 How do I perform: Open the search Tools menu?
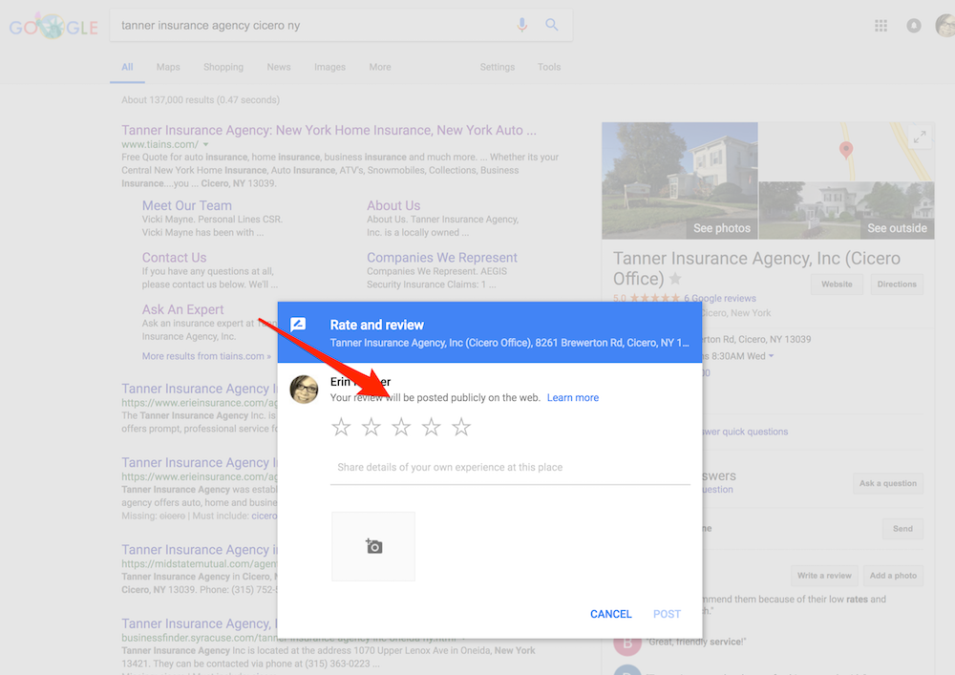pos(549,67)
